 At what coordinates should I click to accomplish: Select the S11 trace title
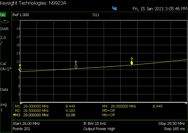click(96, 15)
